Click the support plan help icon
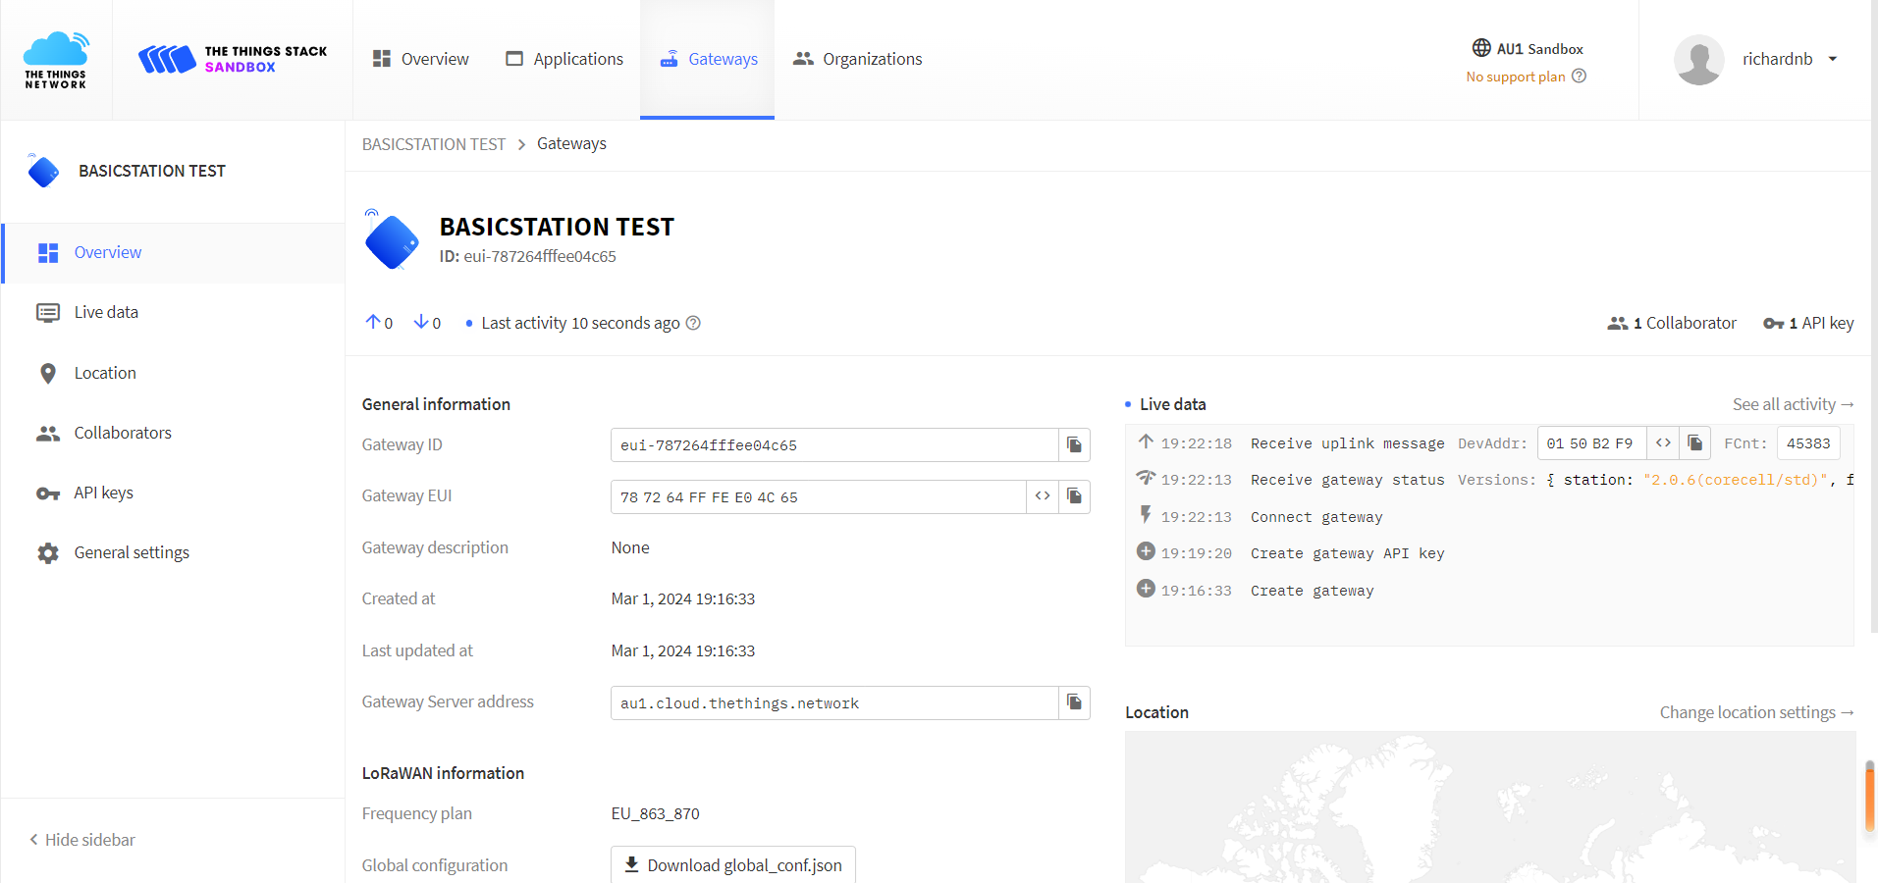 (x=1579, y=77)
